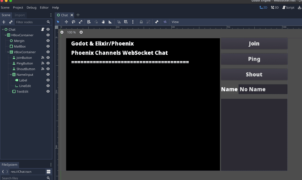This screenshot has height=180, width=302.
Task: Choose the Move Mode tool
Action: [66, 22]
